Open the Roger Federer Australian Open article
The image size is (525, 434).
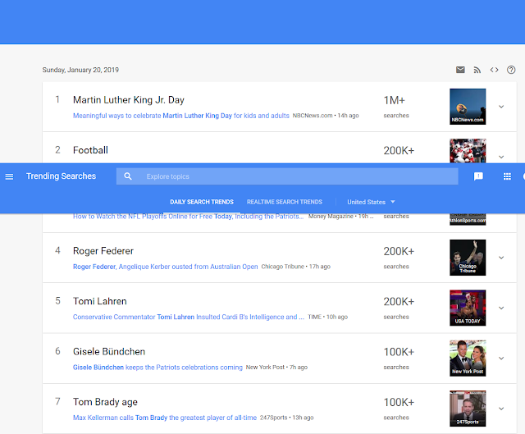tap(165, 267)
